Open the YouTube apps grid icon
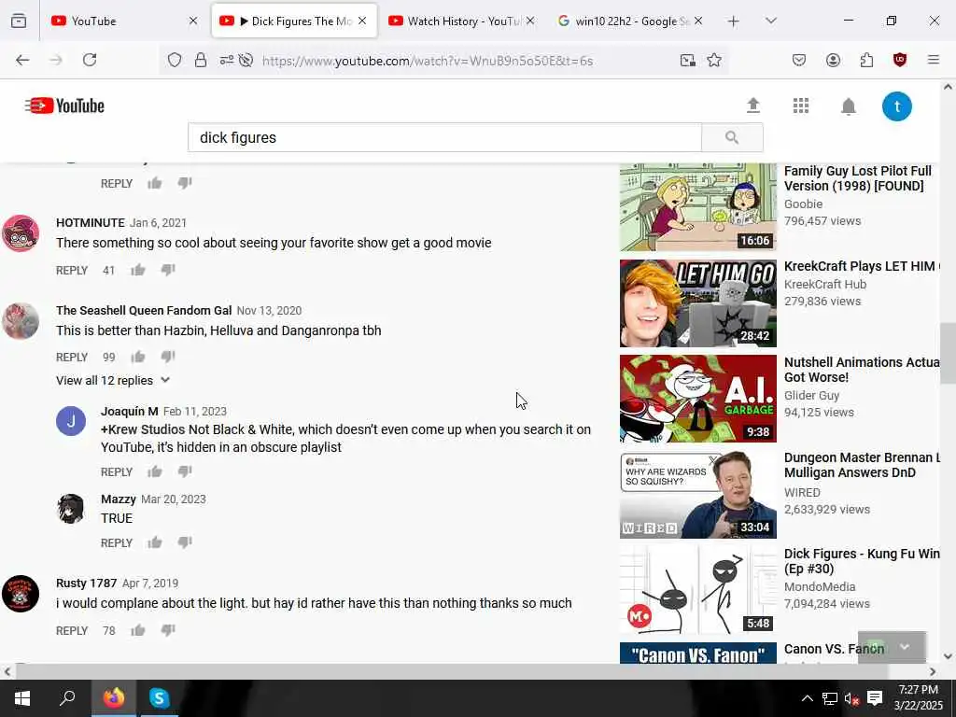This screenshot has width=956, height=717. [x=800, y=106]
